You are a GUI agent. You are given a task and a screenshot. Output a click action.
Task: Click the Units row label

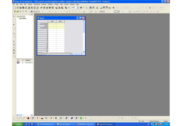click(x=43, y=26)
